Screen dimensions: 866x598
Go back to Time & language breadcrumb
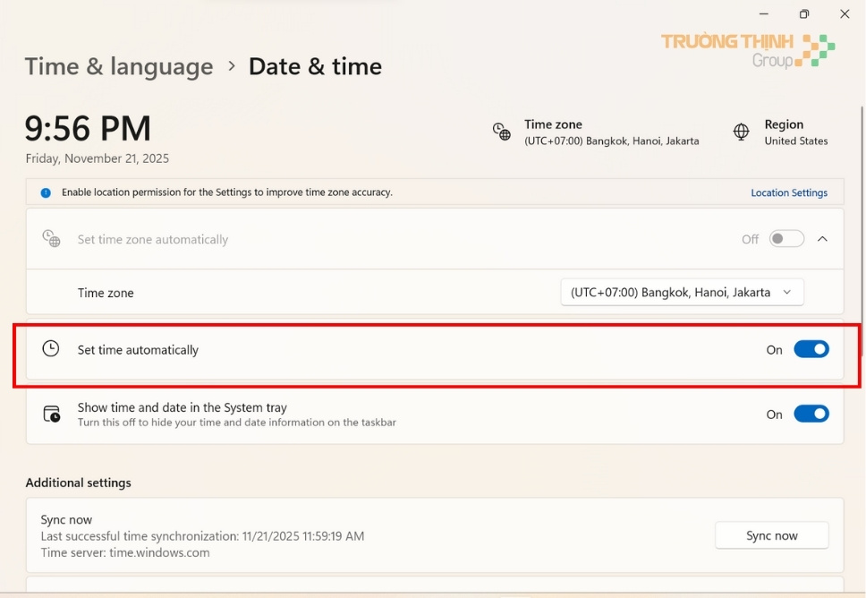click(119, 66)
